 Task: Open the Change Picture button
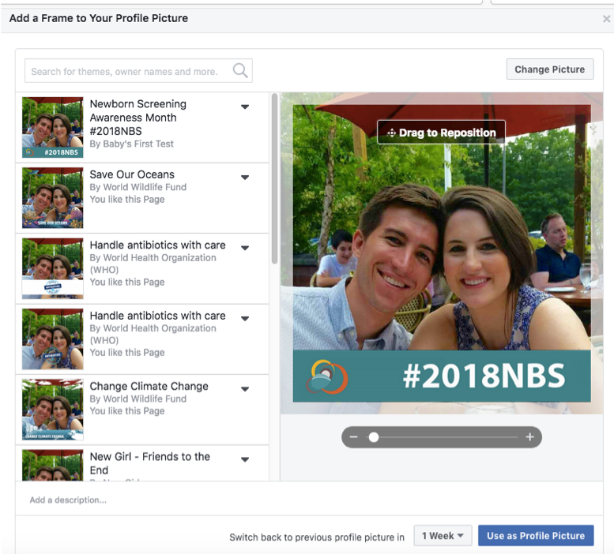pyautogui.click(x=550, y=69)
